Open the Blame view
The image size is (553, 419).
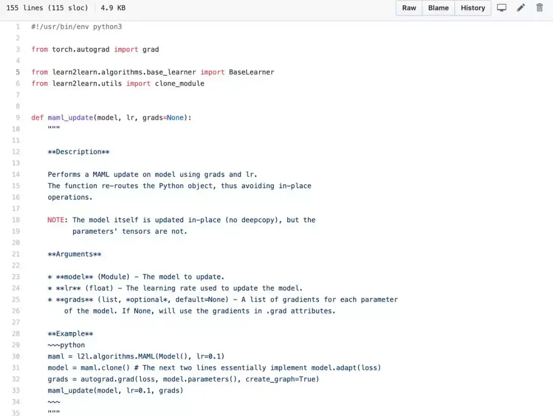pos(438,8)
